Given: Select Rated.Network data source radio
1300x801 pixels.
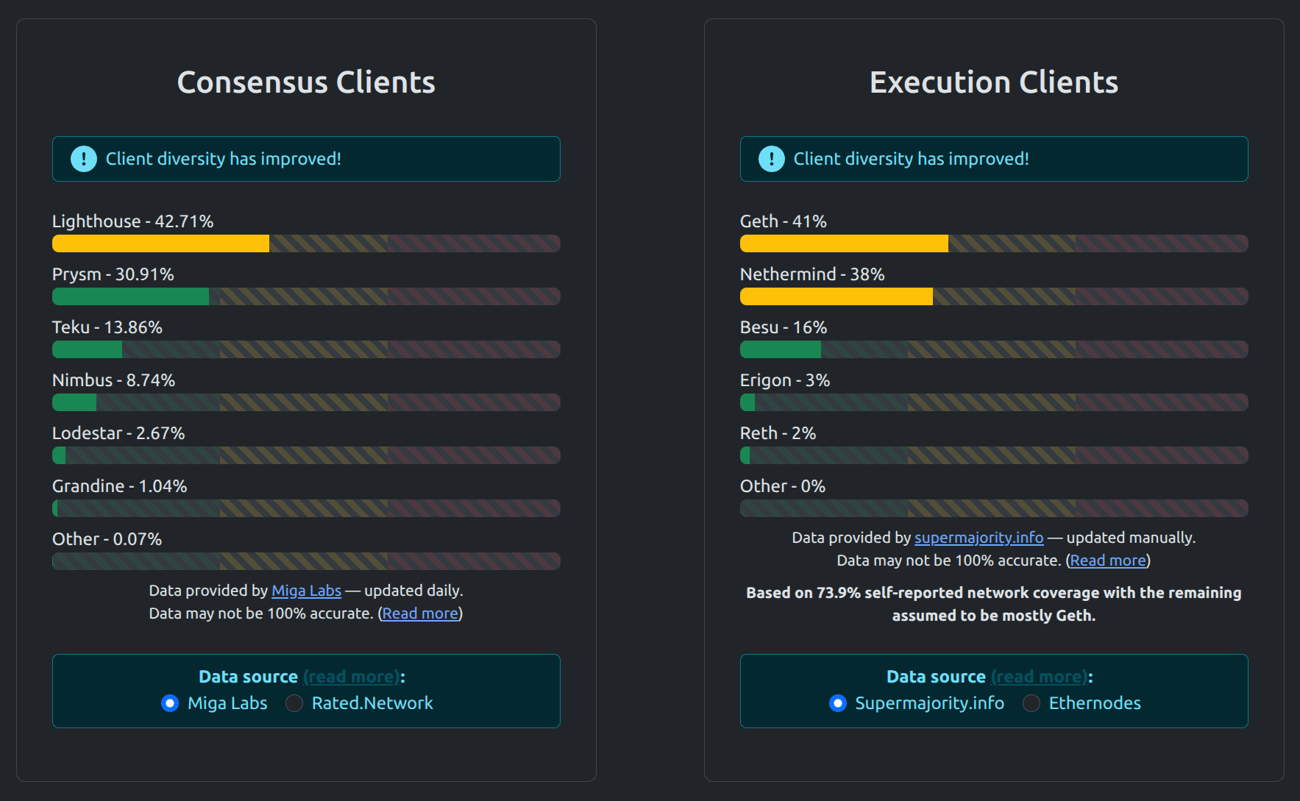Looking at the screenshot, I should [x=294, y=703].
